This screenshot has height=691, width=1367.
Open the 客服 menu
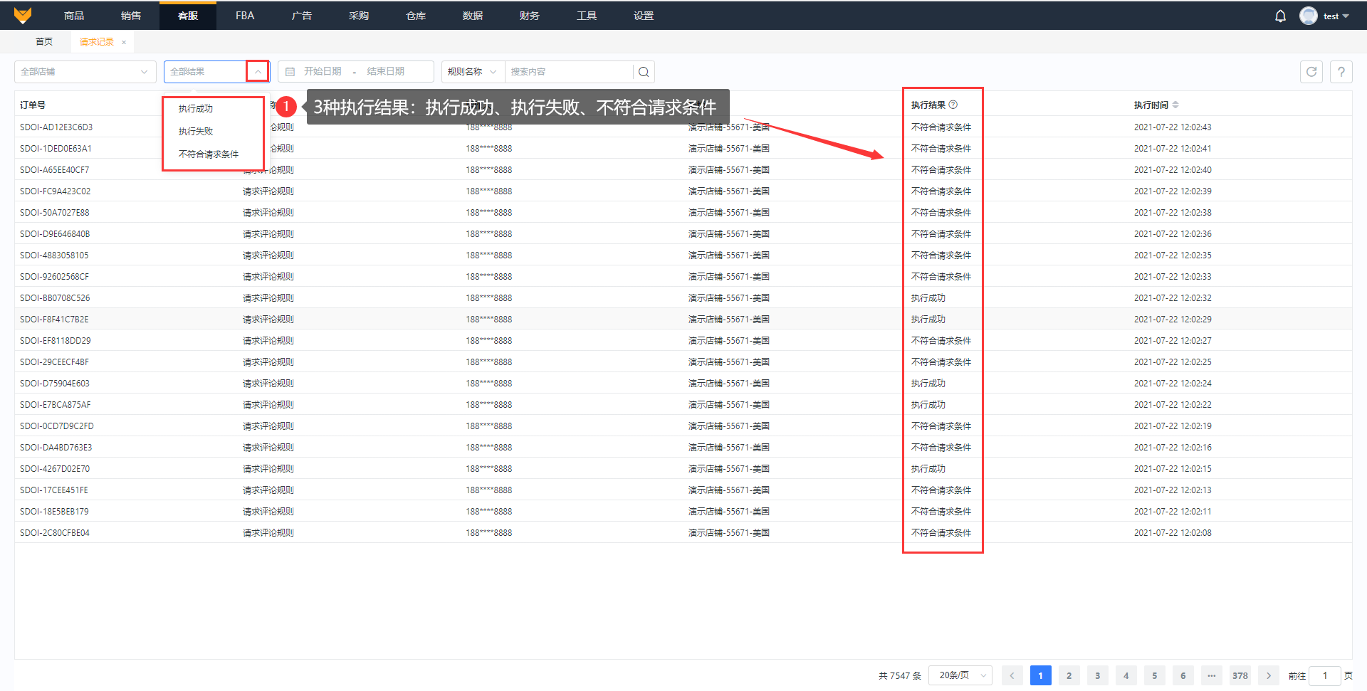[188, 16]
